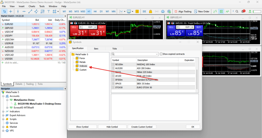The width and height of the screenshot is (262, 138).
Task: Select the cursor arrow tool
Action: 5,11
